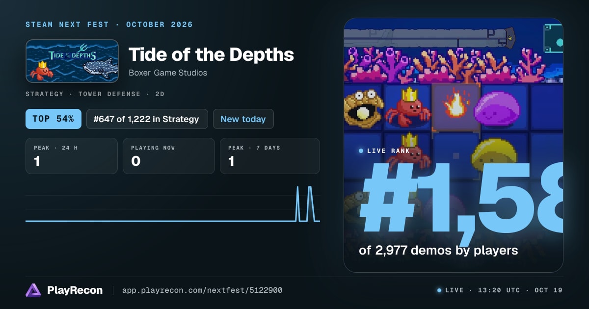
Task: Click the LIVE status dot in footer
Action: point(439,290)
